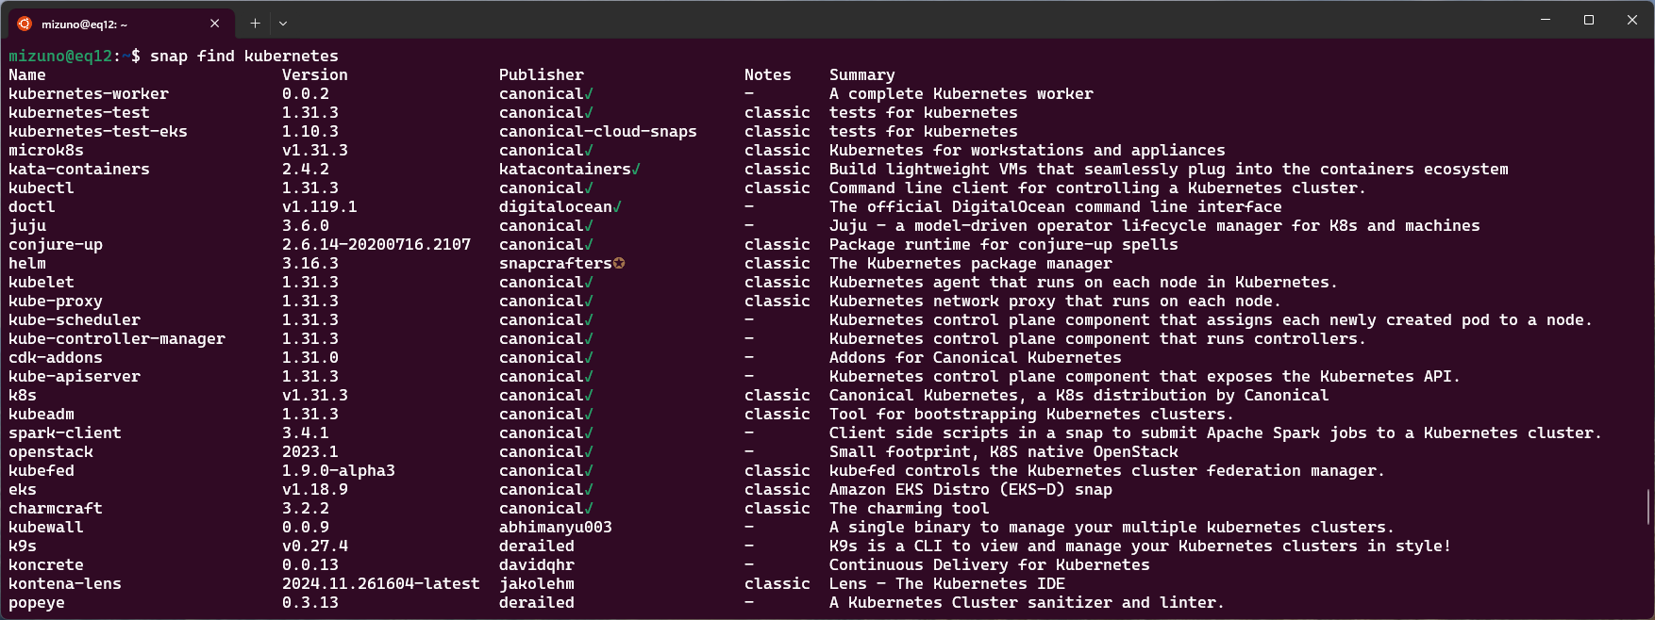
Task: Click the 'kube-scheduler' package name
Action: click(x=75, y=320)
